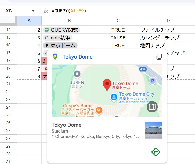Image resolution: width=195 pixels, height=164 pixels.
Task: Open Tokyo Dome stadium photo thumbnail
Action: tap(154, 130)
